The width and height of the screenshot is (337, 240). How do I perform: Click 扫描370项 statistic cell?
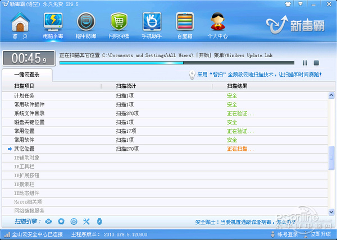(127, 113)
